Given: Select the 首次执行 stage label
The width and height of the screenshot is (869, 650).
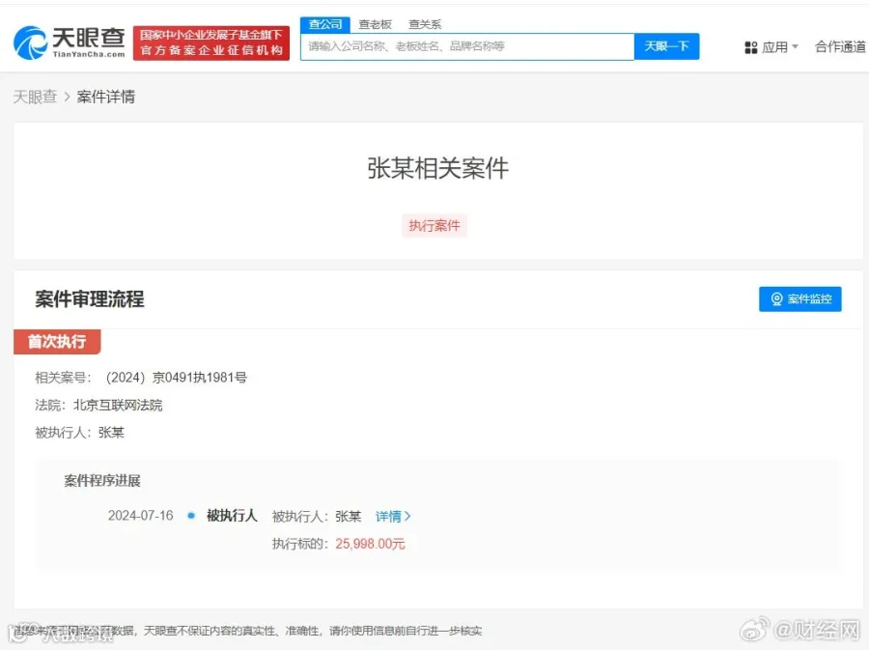Looking at the screenshot, I should click(x=57, y=341).
